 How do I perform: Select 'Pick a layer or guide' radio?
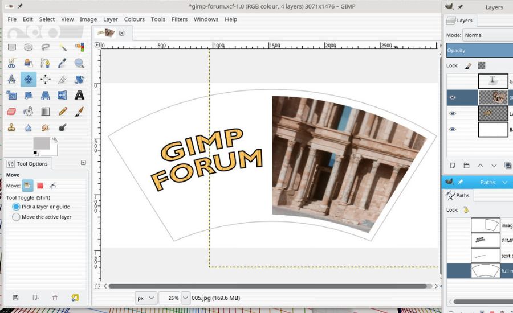pyautogui.click(x=16, y=207)
